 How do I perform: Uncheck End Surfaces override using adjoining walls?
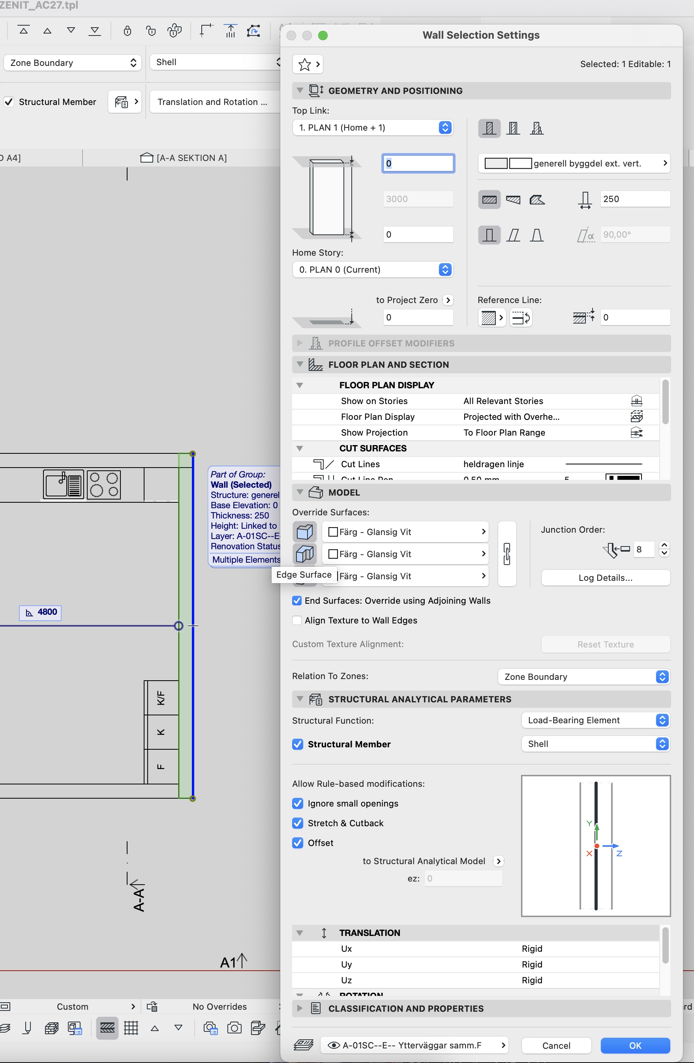click(297, 601)
